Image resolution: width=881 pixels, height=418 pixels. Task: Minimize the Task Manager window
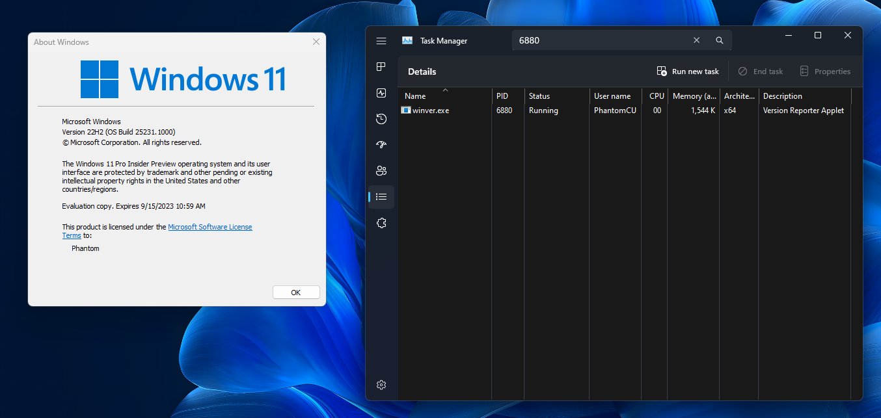click(788, 35)
